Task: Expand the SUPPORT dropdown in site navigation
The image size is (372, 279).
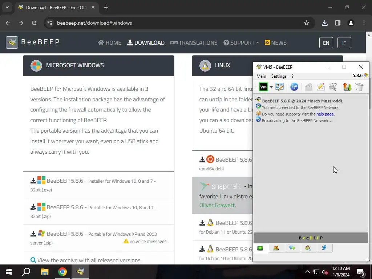Action: point(241,43)
